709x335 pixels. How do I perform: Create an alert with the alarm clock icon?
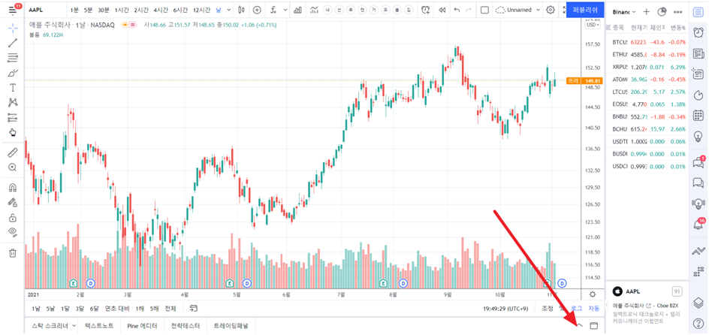[x=426, y=10]
